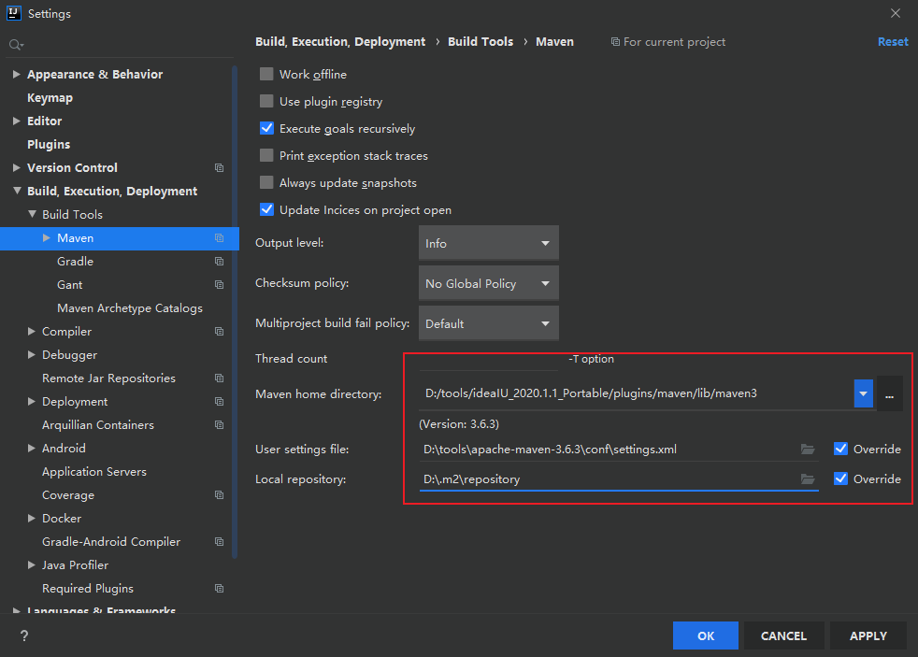Open the help question mark icon
The height and width of the screenshot is (657, 918).
(24, 636)
